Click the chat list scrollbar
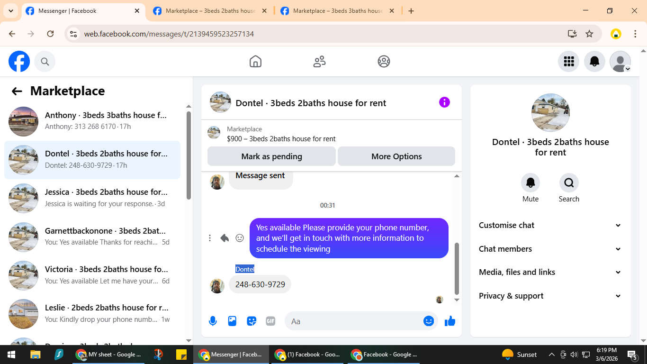Viewport: 647px width, 364px height. coord(189,155)
